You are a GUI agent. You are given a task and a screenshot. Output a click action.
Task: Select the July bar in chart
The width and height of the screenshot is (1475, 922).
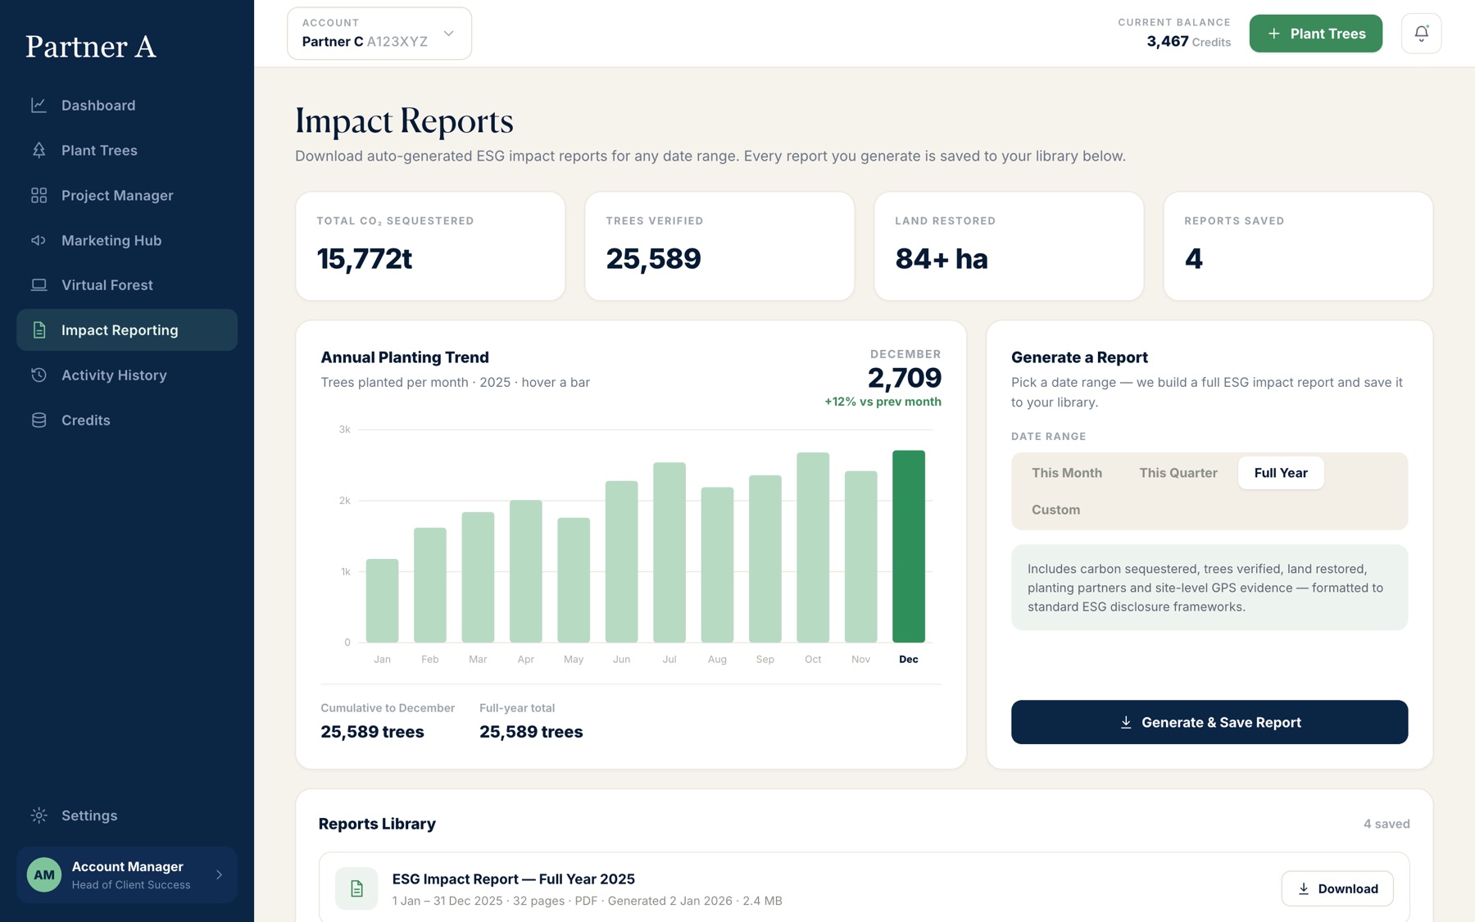point(669,552)
